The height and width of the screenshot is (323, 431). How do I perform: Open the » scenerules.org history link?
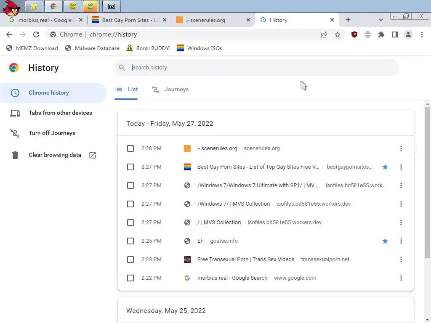pyautogui.click(x=217, y=148)
